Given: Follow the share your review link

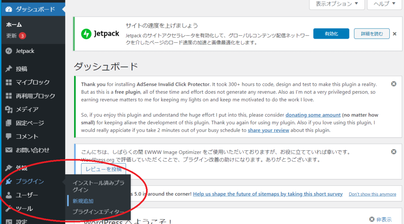Looking at the screenshot, I should 268,130.
